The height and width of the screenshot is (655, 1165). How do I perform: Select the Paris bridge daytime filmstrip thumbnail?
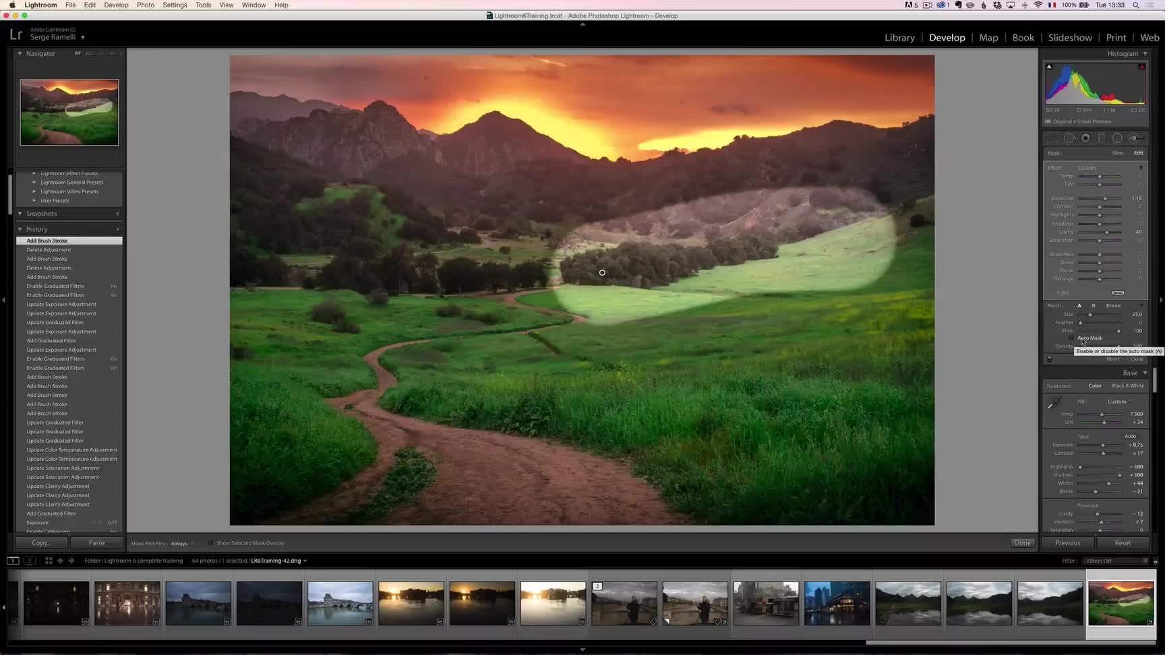(x=340, y=603)
